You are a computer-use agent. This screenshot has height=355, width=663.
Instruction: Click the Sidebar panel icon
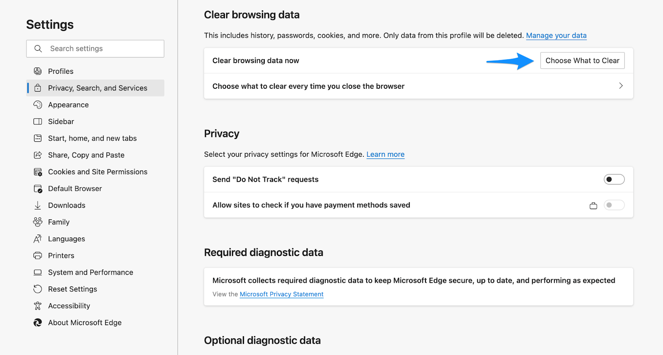pos(38,122)
